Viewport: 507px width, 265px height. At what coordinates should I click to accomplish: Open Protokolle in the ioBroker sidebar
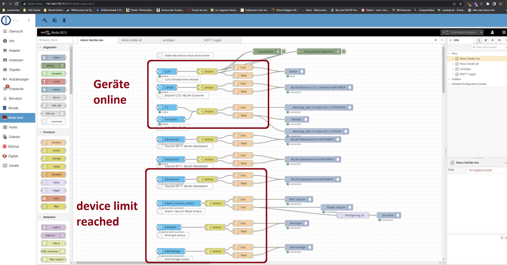coord(18,89)
